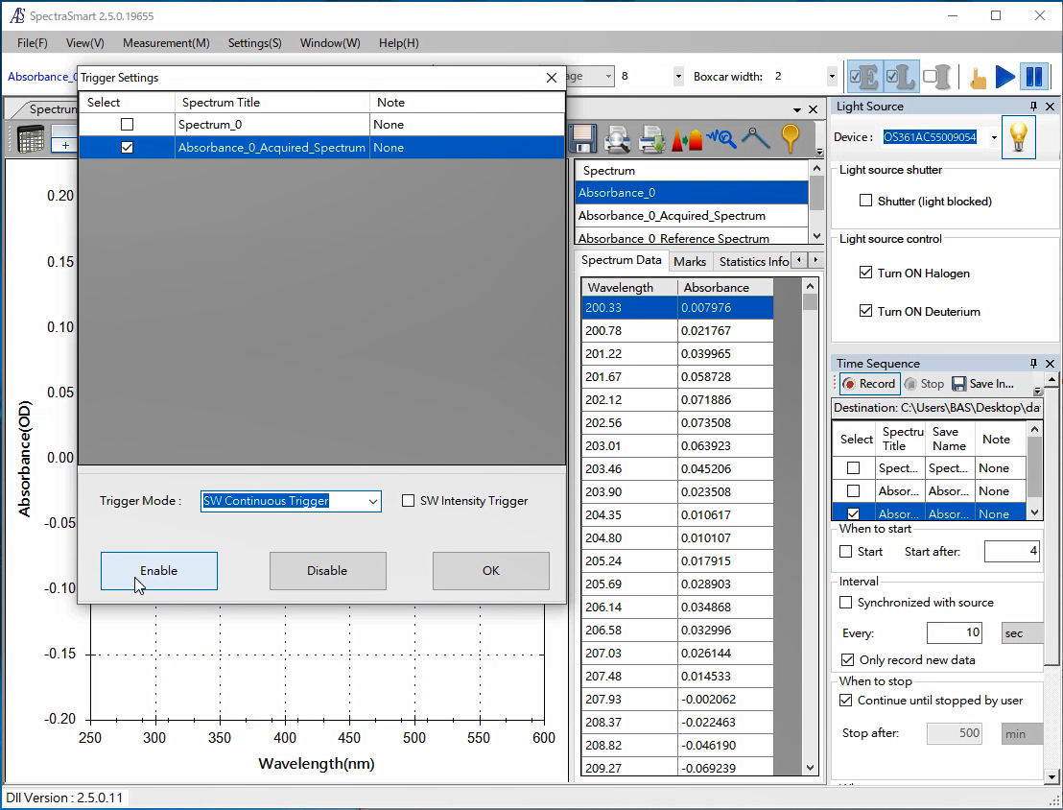
Task: Open print preview with the magnifier printer icon
Action: click(618, 139)
